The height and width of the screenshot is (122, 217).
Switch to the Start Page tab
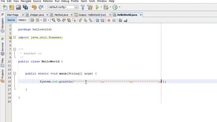13,15
